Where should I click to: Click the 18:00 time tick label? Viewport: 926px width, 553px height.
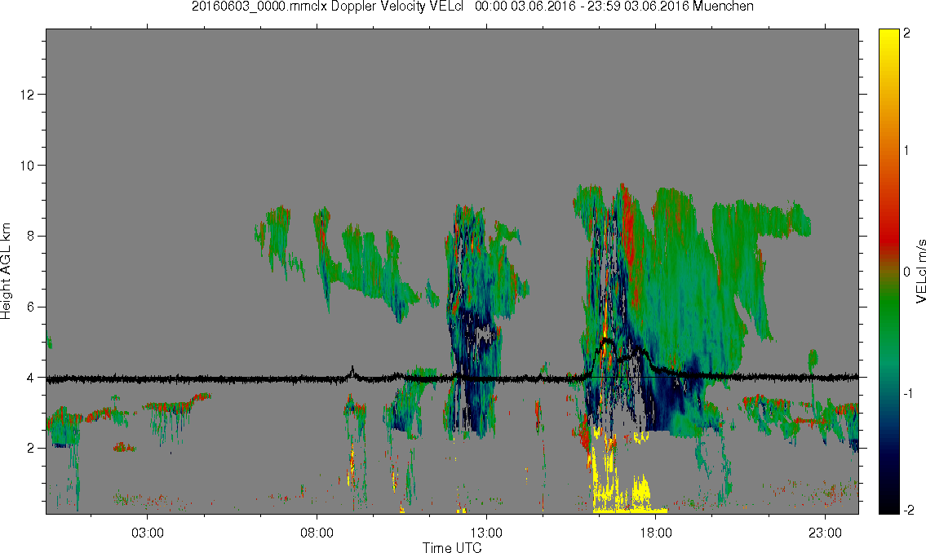point(655,533)
